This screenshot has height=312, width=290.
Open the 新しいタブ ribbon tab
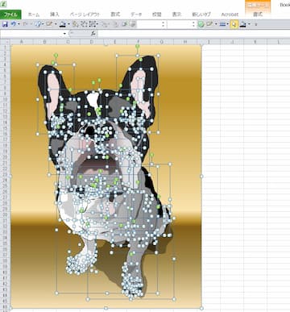[x=201, y=15]
